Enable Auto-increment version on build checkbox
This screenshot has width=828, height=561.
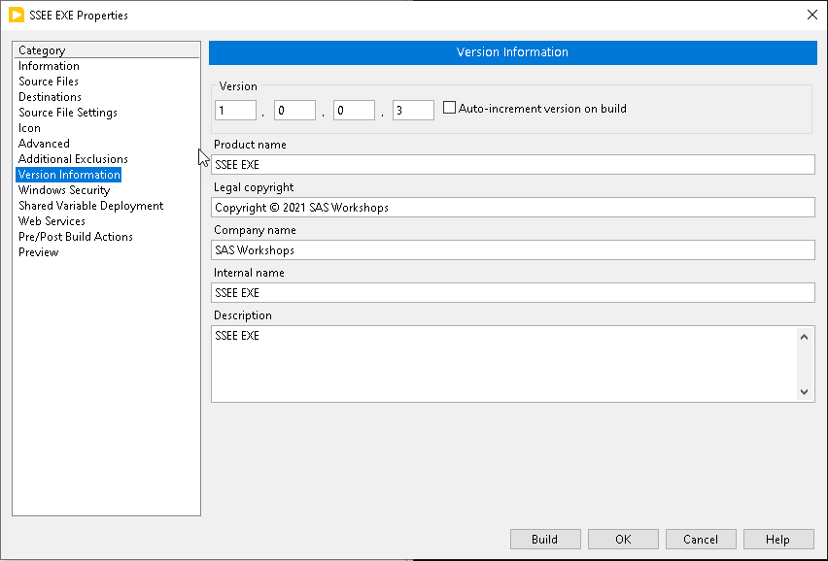(x=449, y=108)
